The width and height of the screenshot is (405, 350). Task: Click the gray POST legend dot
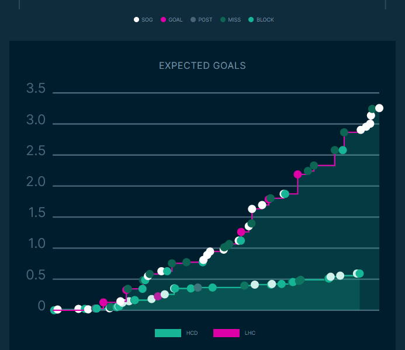pos(193,20)
